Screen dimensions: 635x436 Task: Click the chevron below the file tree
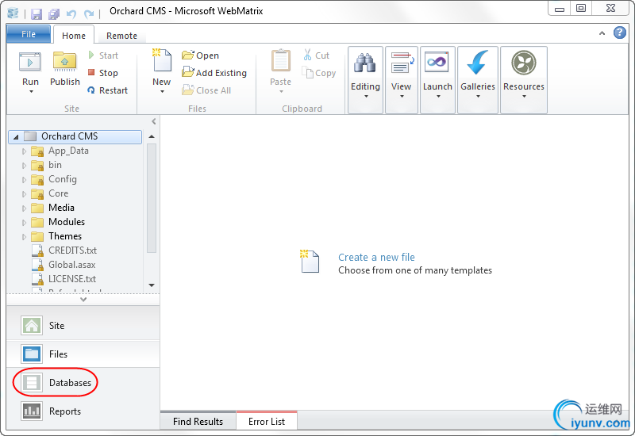point(83,300)
